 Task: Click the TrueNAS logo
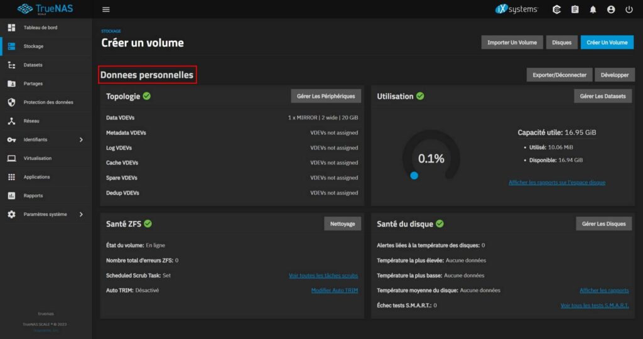[45, 9]
